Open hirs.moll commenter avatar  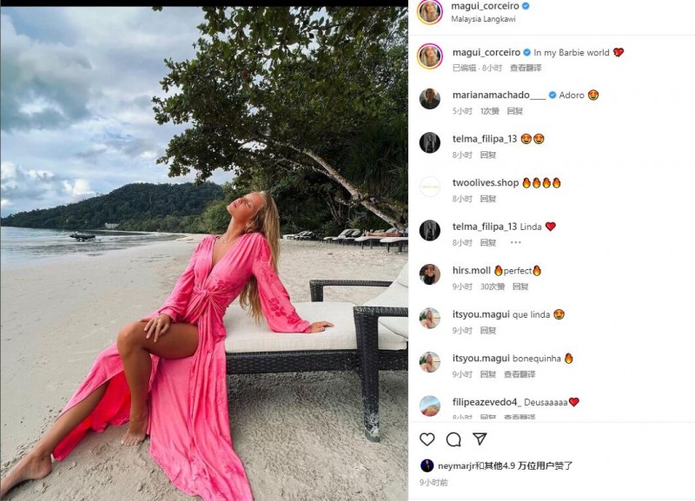click(430, 274)
